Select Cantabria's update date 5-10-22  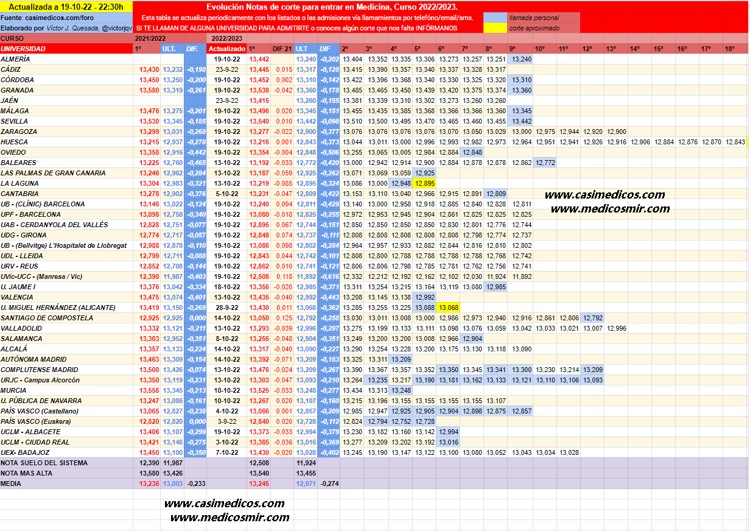(x=226, y=194)
